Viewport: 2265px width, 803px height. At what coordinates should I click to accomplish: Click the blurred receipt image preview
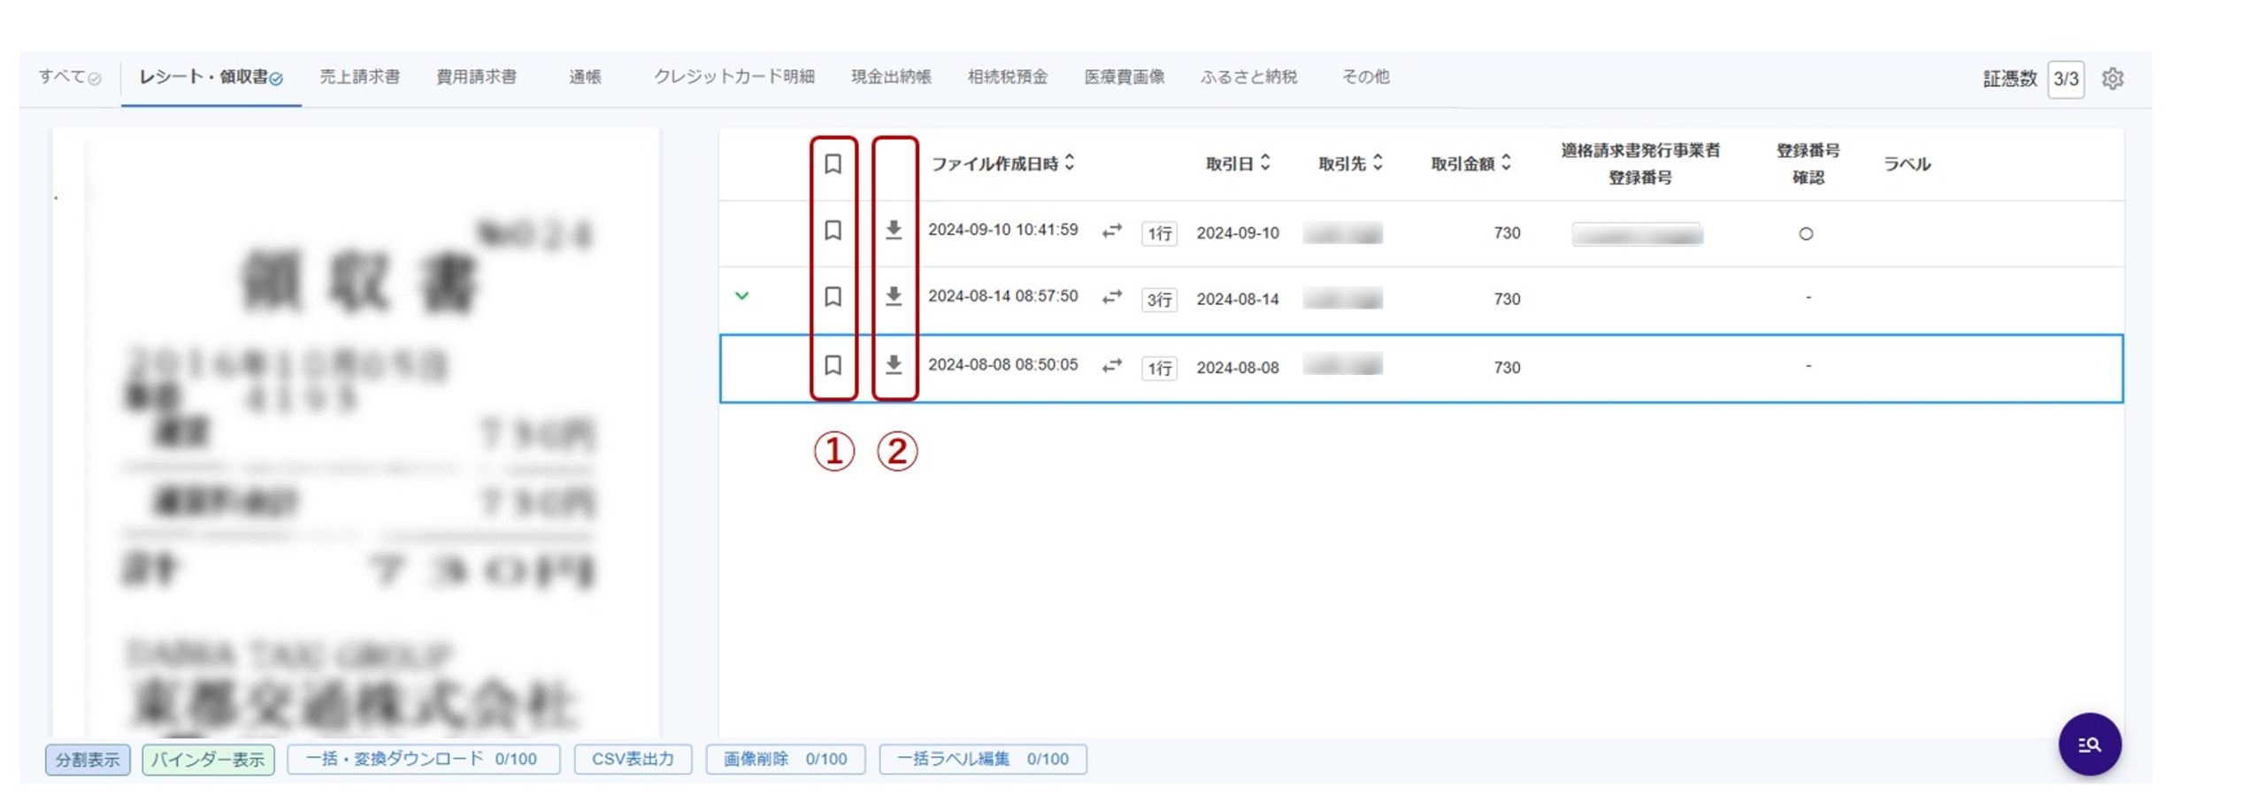tap(356, 433)
